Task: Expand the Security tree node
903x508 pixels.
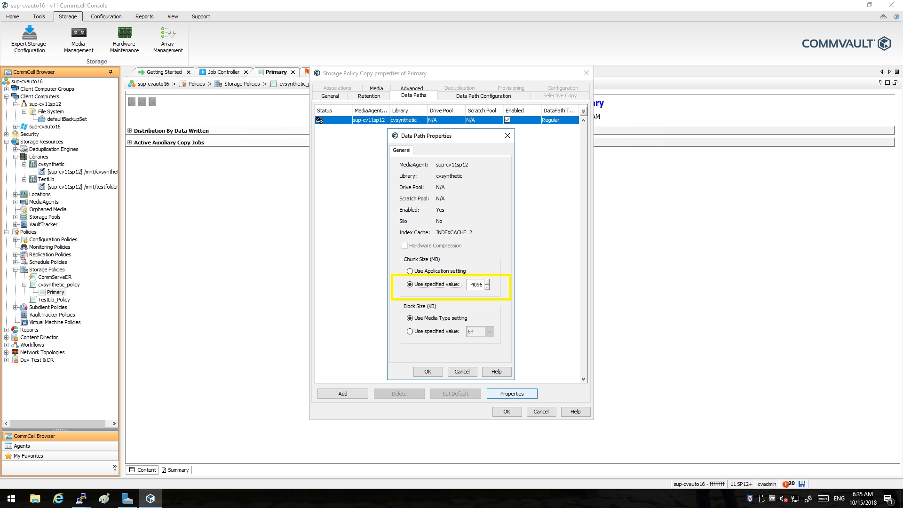Action: [6, 134]
